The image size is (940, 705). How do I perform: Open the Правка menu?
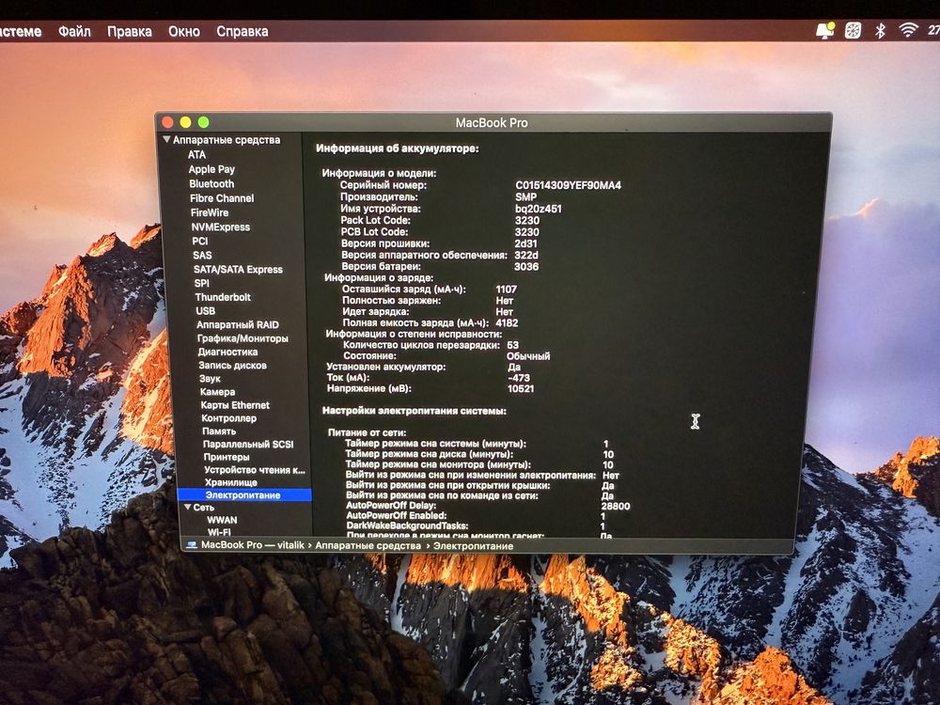[130, 31]
